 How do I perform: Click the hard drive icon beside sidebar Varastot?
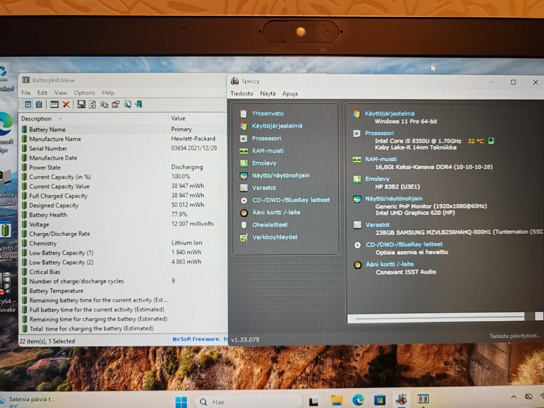244,188
